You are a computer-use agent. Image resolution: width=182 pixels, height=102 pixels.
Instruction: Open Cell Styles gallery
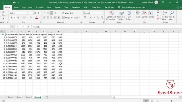pyautogui.click(x=129, y=16)
